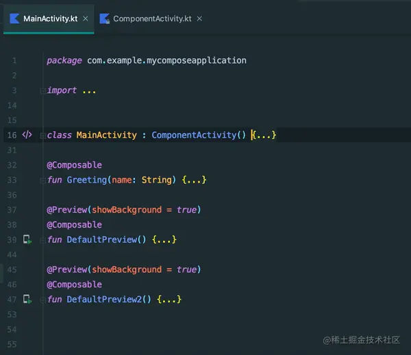Expand the folded import block
The height and width of the screenshot is (355, 411).
[42, 91]
